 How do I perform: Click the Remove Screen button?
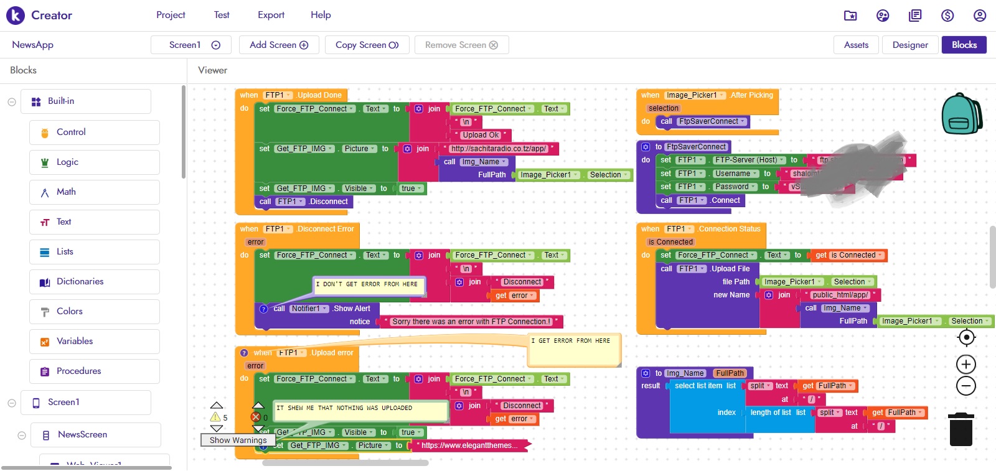click(x=461, y=45)
